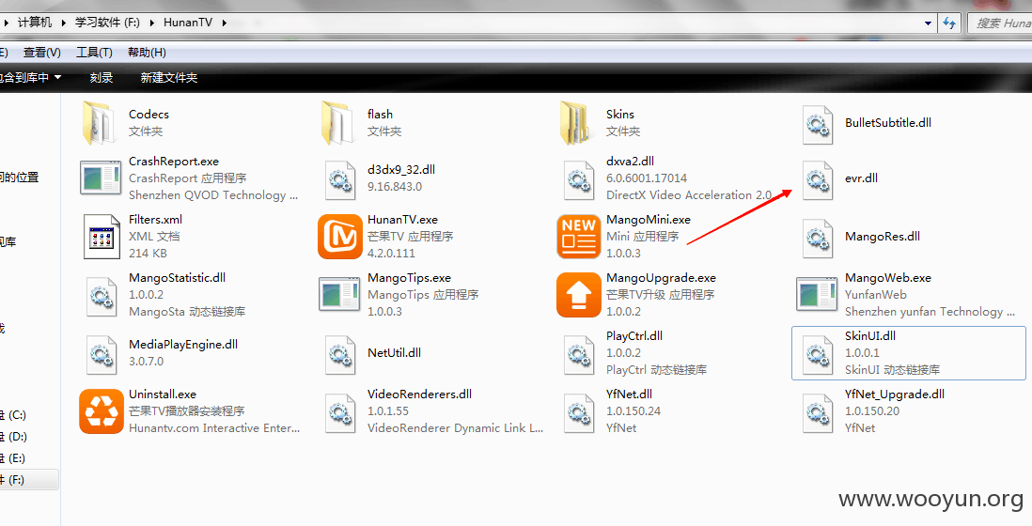Select the MangoUpgrade.exe upload-arrow icon
The width and height of the screenshot is (1032, 526).
pyautogui.click(x=579, y=295)
